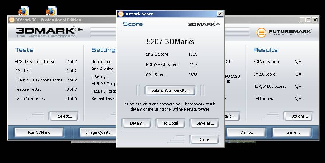Click the Score heading in the dialog
This screenshot has width=325, height=163.
133,24
